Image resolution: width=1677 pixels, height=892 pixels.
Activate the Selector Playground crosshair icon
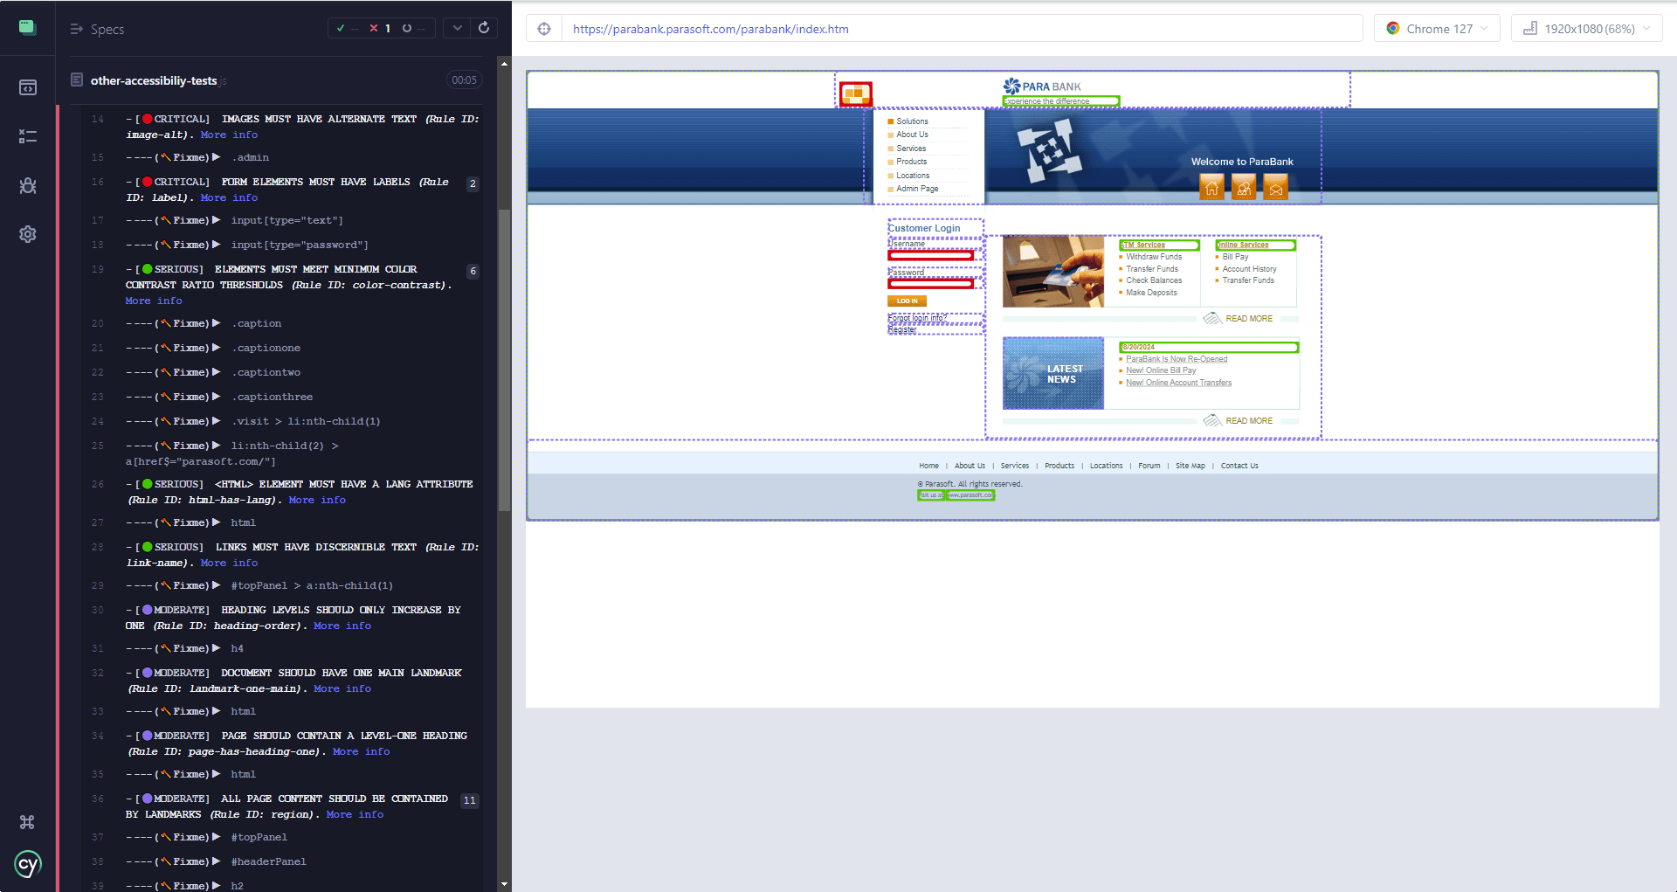click(x=544, y=28)
